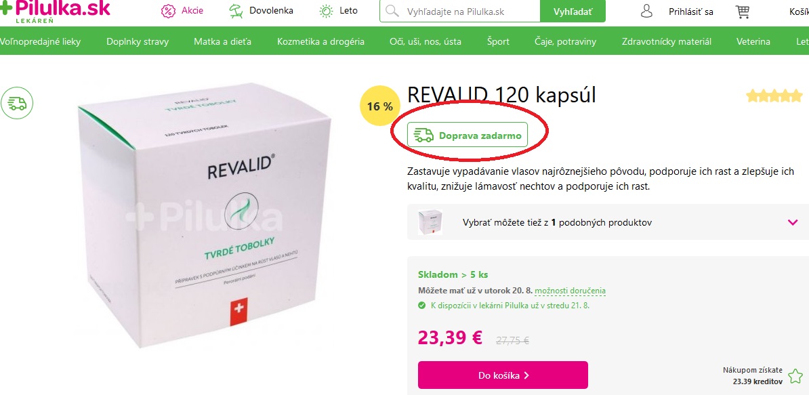Click the five-star rating
The height and width of the screenshot is (395, 809).
(774, 96)
